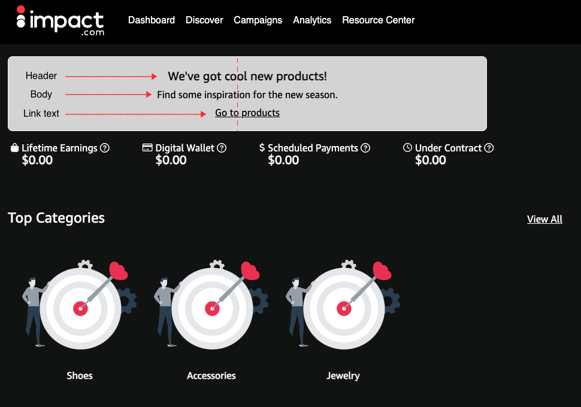The image size is (581, 407).
Task: Open the Resource Center
Action: pos(378,20)
